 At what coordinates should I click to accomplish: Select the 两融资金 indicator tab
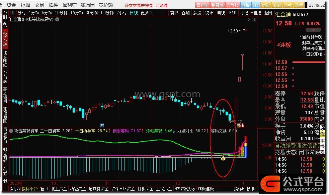[78, 189]
